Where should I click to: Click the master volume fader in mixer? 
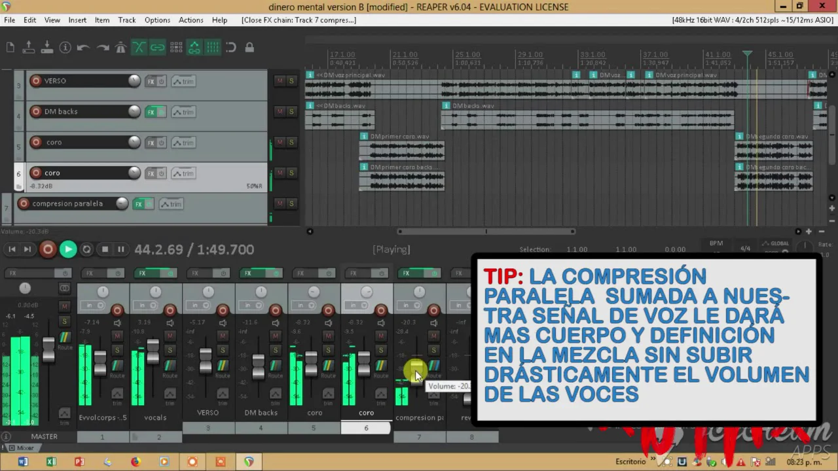[48, 349]
